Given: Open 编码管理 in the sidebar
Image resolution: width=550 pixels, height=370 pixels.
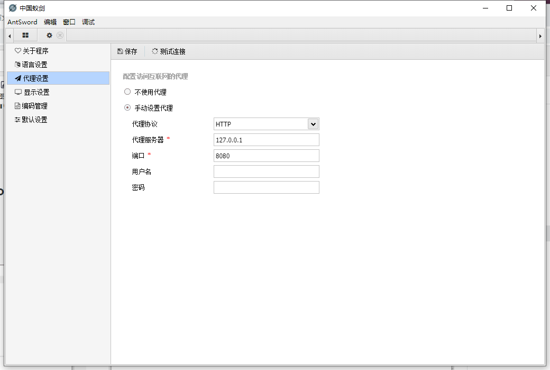Looking at the screenshot, I should click(x=58, y=106).
